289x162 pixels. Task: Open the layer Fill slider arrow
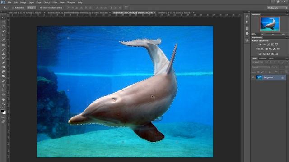click(x=286, y=72)
